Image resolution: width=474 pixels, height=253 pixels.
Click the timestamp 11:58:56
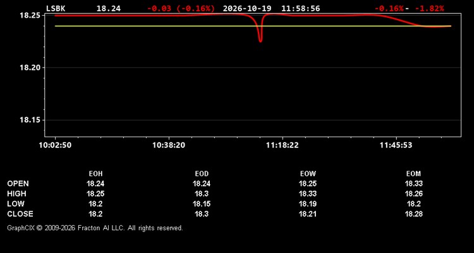point(300,8)
